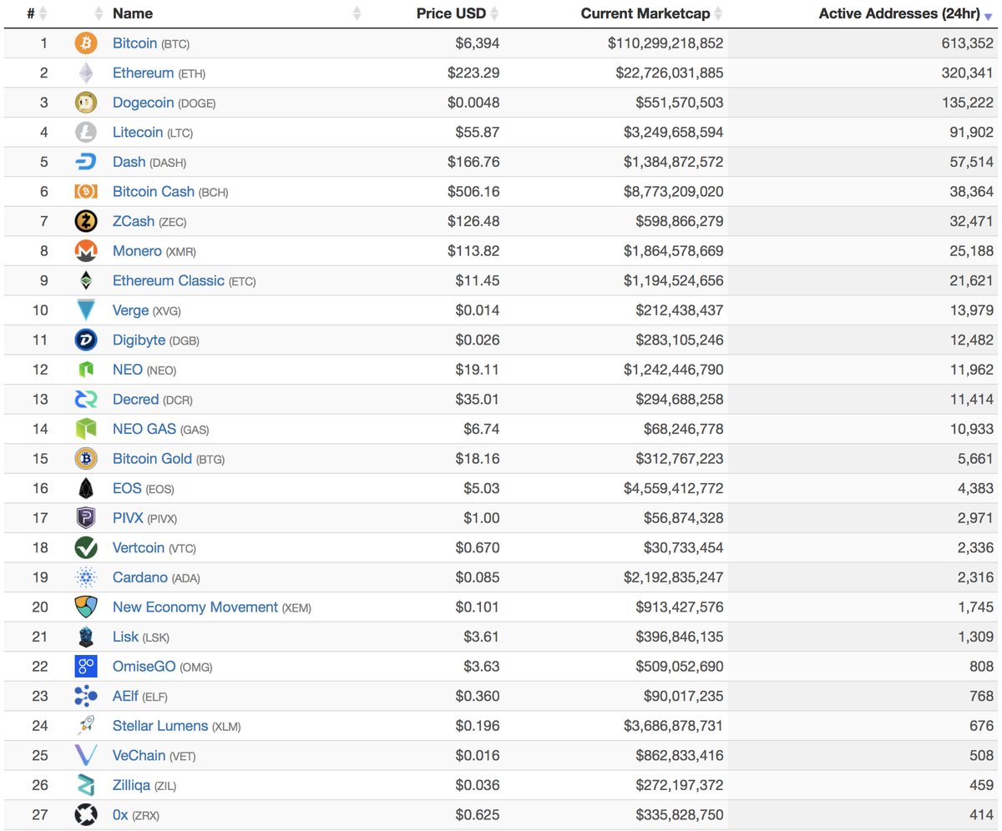Toggle Active Addresses (24hr) sort arrow
The height and width of the screenshot is (831, 1002).
click(x=988, y=16)
